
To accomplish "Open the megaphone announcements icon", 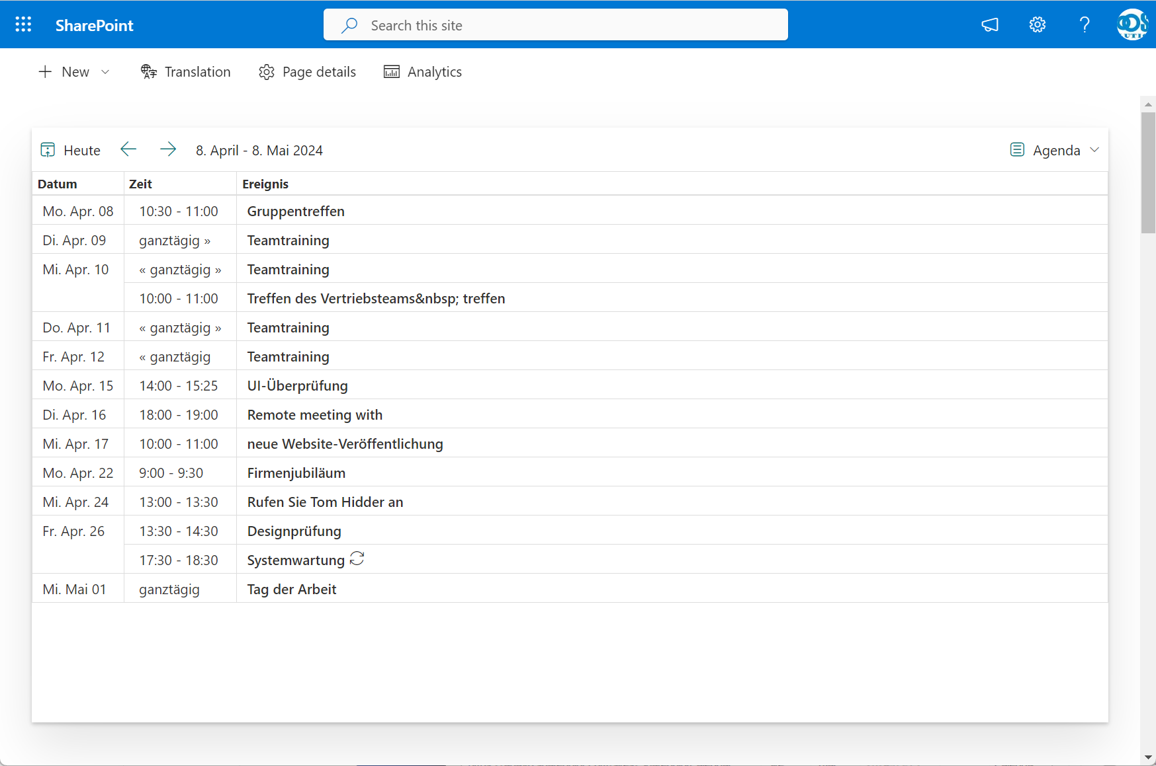I will (x=990, y=25).
